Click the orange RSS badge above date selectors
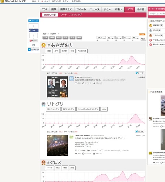The height and width of the screenshot is (182, 165). click(142, 34)
